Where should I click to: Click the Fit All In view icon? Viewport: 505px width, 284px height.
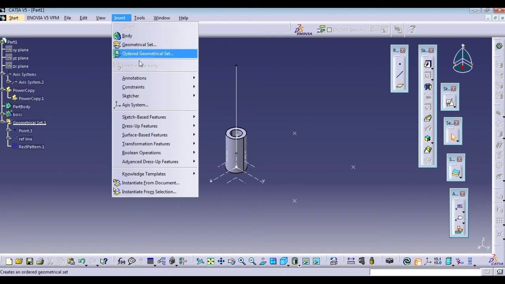211,261
